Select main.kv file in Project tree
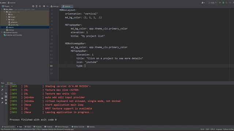Screen dimensions: 234x131 [x=10, y=27]
